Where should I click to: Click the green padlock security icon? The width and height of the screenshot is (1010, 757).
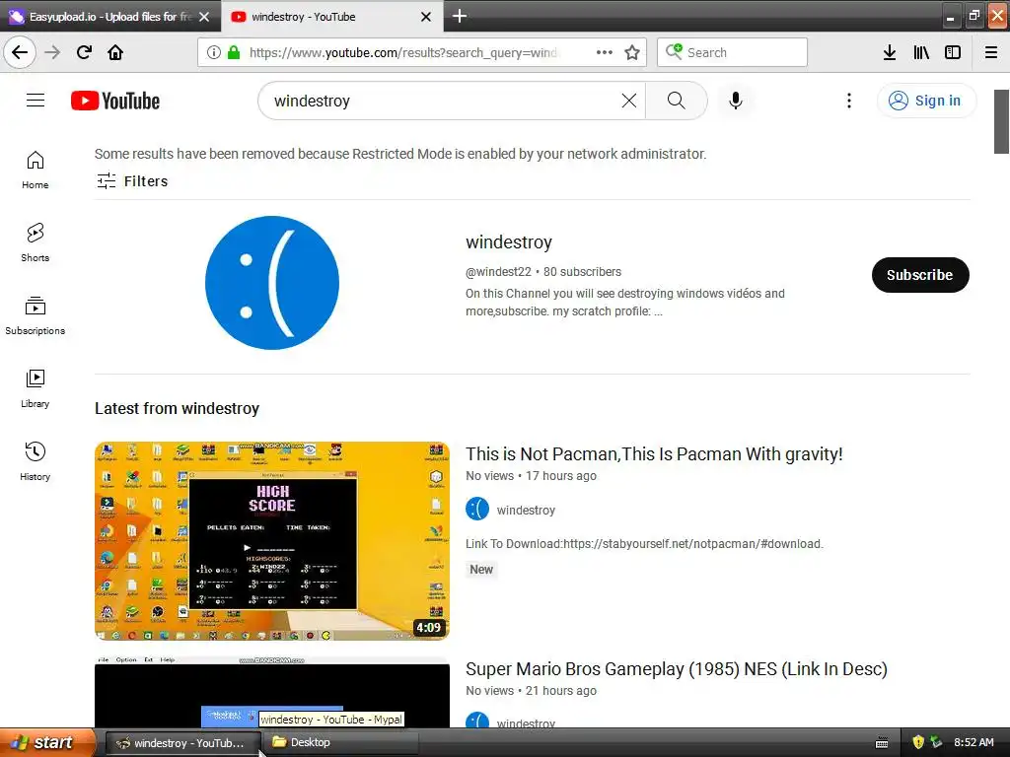[234, 52]
